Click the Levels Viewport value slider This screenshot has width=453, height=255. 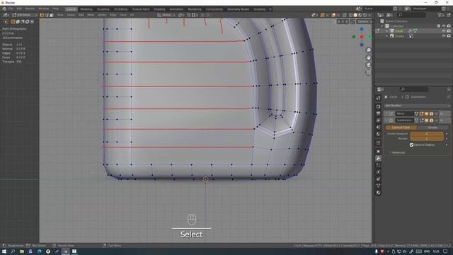[427, 134]
